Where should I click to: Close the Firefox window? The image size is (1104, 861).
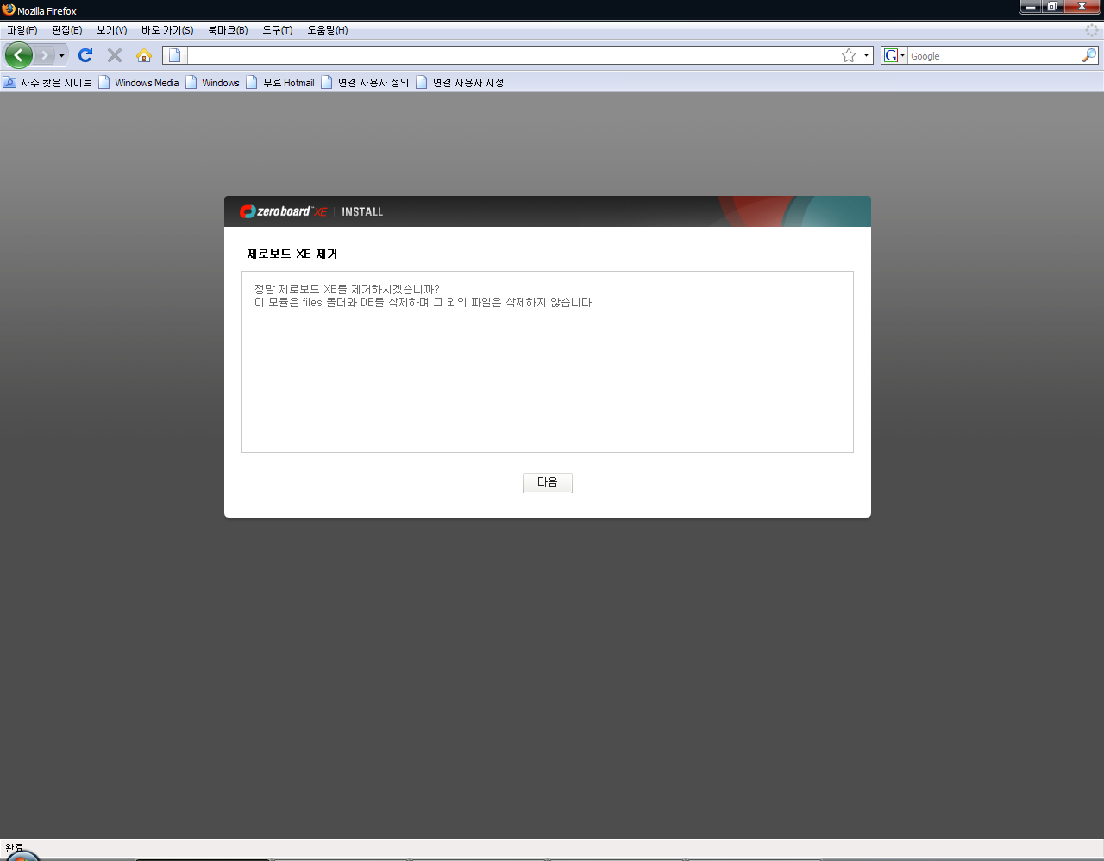pos(1082,7)
